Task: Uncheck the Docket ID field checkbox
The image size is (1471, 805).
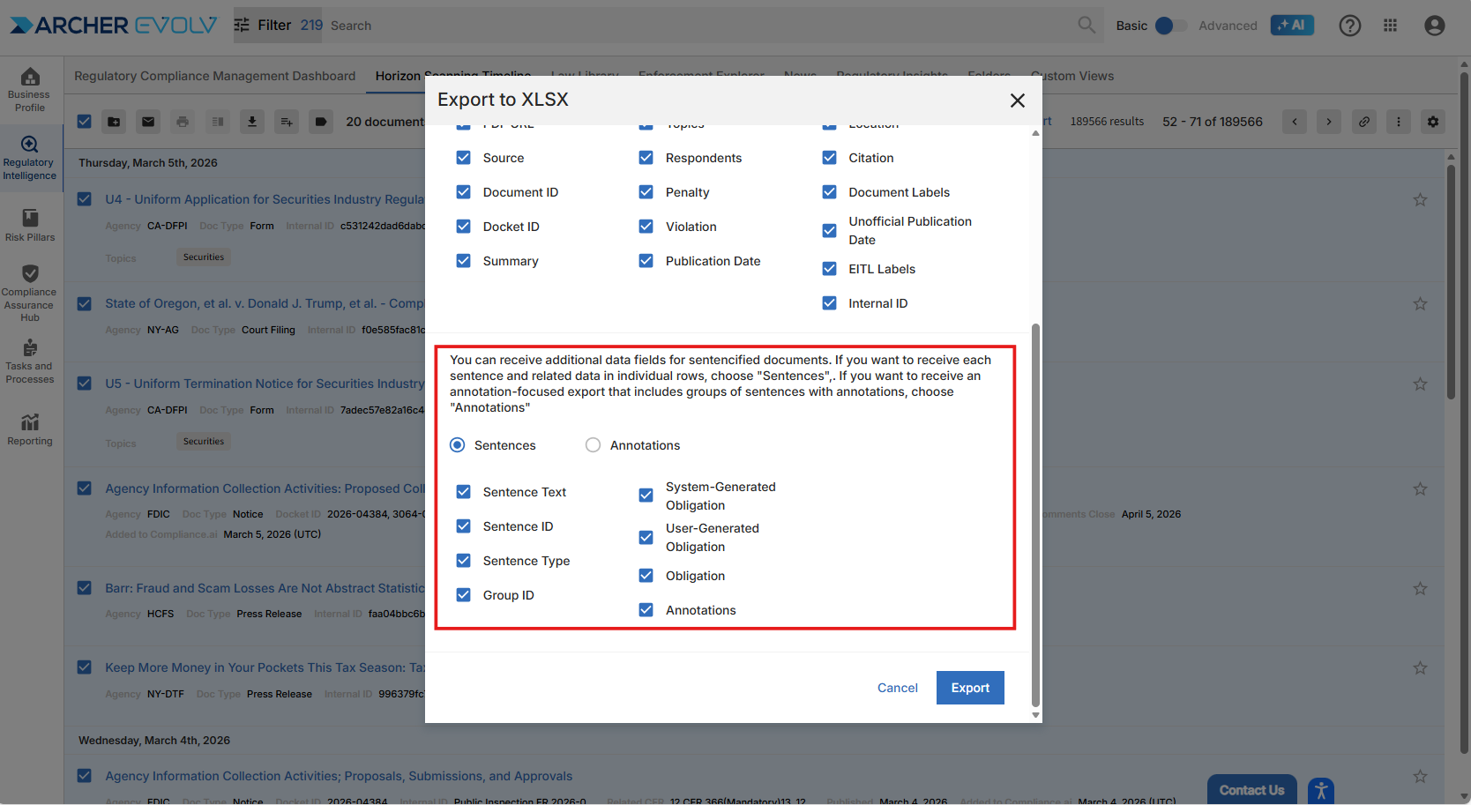Action: tap(464, 227)
